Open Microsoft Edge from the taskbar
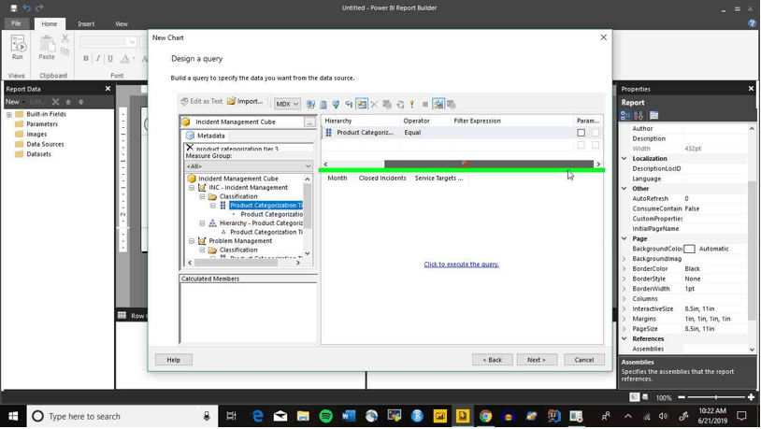This screenshot has width=761, height=429. tap(257, 417)
